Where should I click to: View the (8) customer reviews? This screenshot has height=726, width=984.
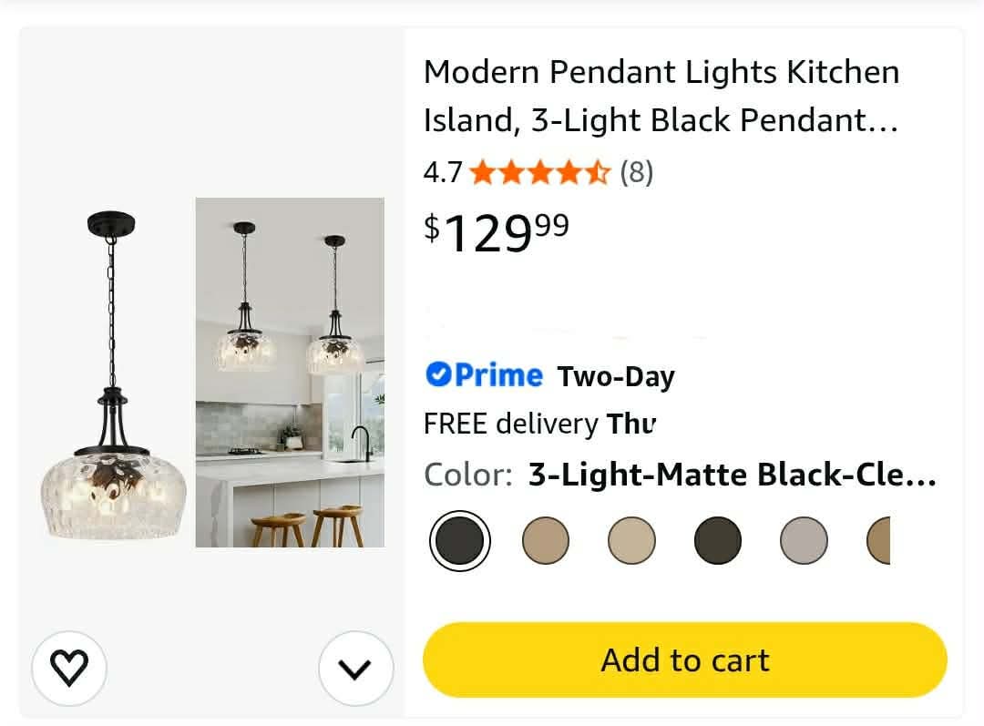636,172
